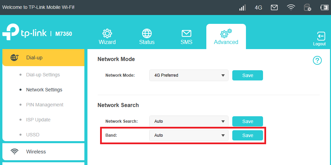Click the Network Search section heading
The width and height of the screenshot is (331, 165).
pyautogui.click(x=118, y=105)
